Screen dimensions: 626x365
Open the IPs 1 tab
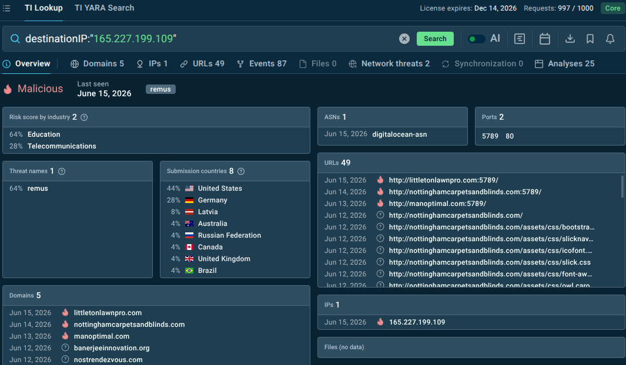coord(152,64)
